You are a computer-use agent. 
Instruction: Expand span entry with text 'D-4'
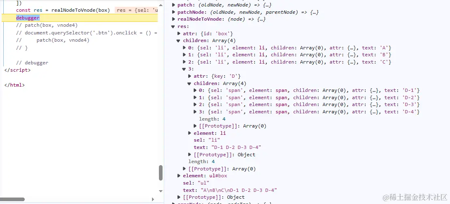tap(195, 112)
